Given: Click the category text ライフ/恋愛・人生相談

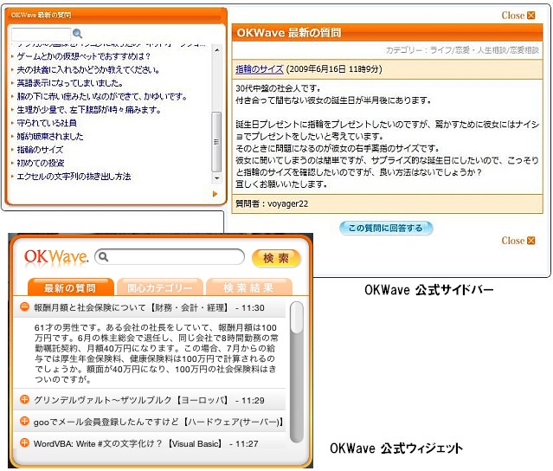Looking at the screenshot, I should click(x=468, y=50).
